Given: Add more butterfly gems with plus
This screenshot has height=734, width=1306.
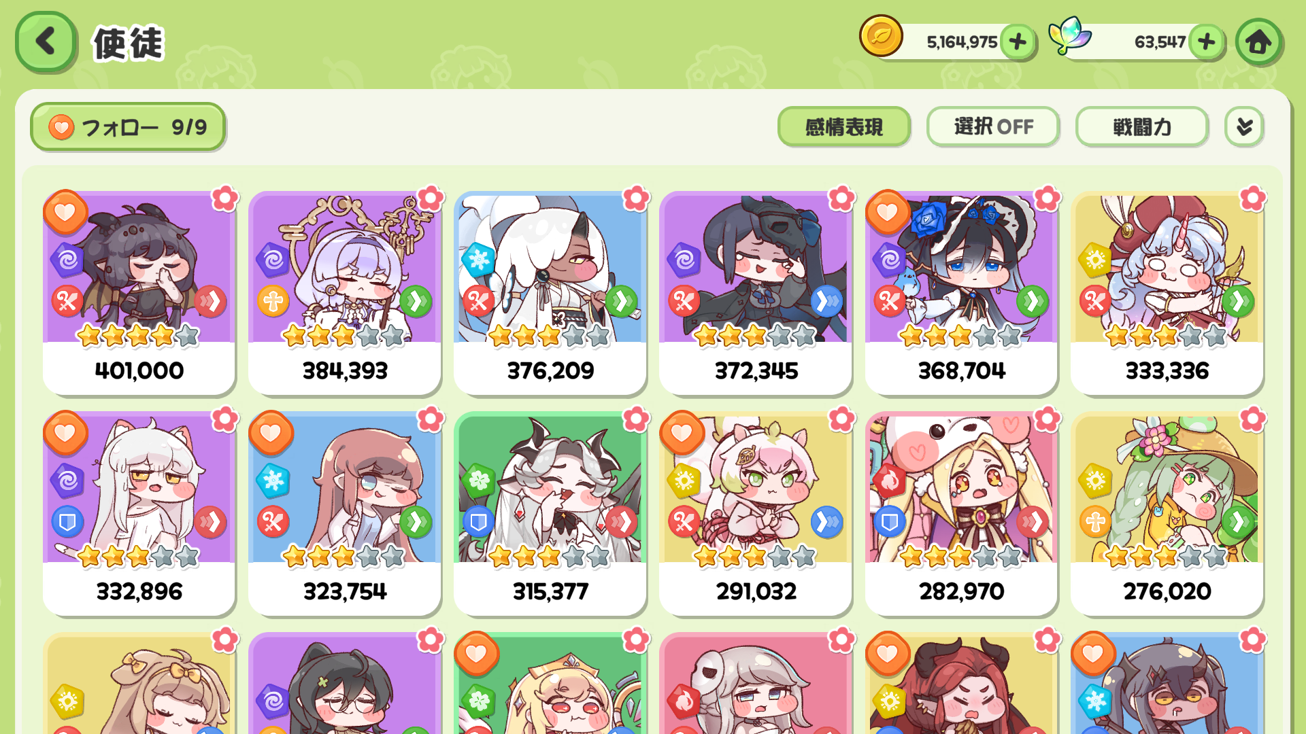Looking at the screenshot, I should [1207, 42].
